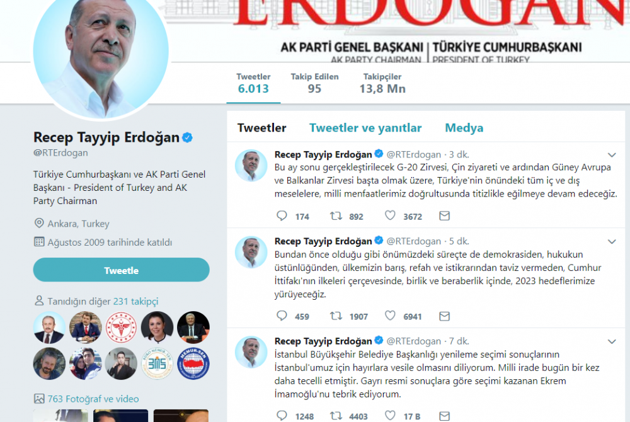Like the tweet with 3672 likes
This screenshot has width=630, height=422.
[390, 215]
